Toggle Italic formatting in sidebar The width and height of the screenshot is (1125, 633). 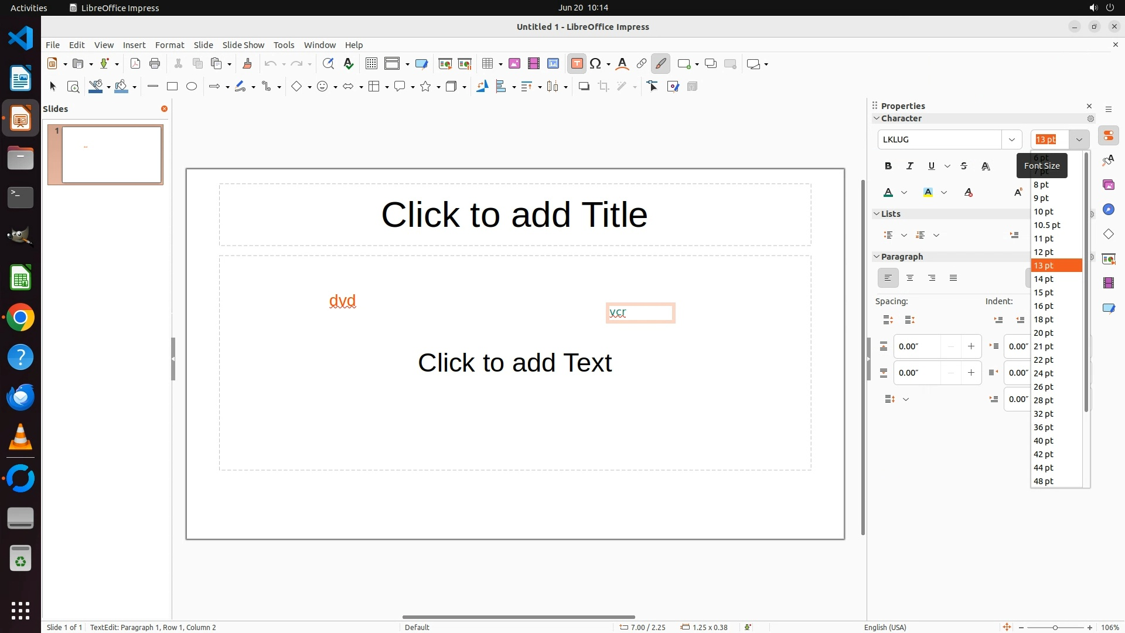pos(909,166)
